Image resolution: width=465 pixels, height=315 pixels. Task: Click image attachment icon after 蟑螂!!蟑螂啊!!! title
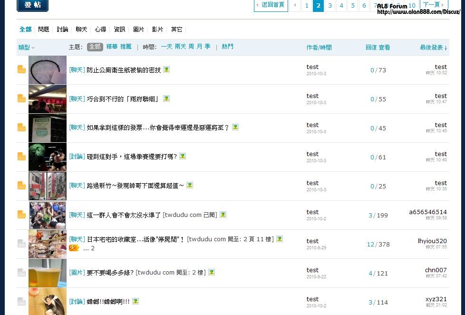click(x=136, y=301)
